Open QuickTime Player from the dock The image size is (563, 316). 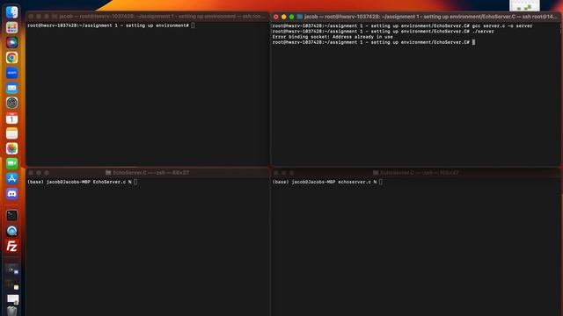[11, 231]
